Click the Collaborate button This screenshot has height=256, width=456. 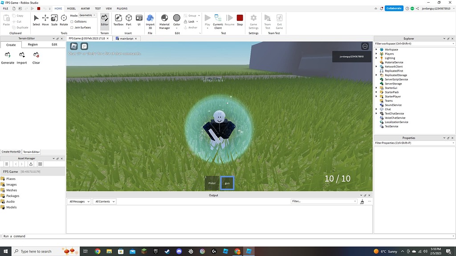pyautogui.click(x=394, y=8)
